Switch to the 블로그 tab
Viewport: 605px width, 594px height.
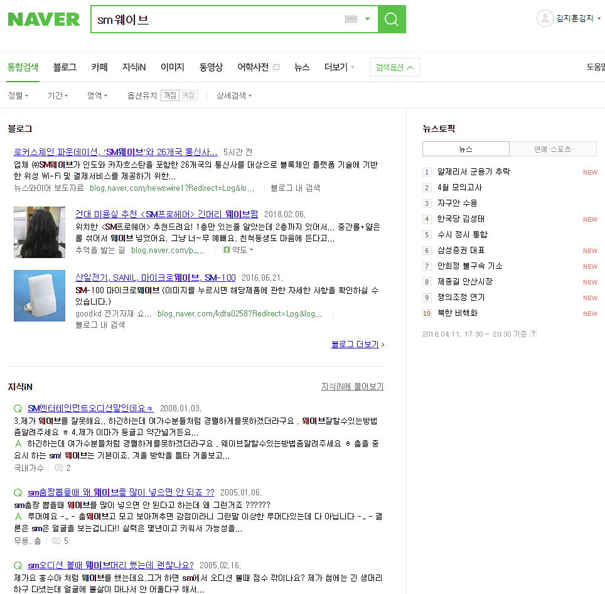point(65,67)
